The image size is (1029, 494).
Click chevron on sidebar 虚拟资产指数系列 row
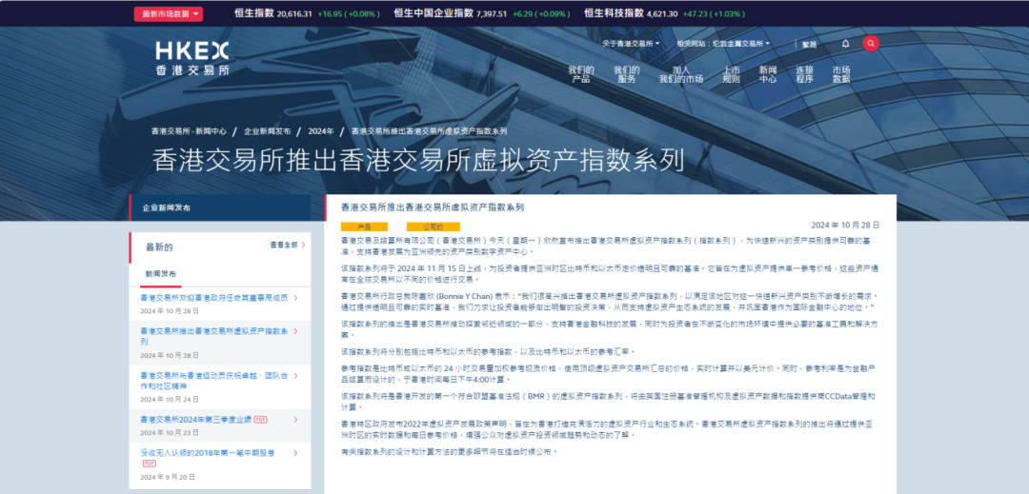click(296, 331)
